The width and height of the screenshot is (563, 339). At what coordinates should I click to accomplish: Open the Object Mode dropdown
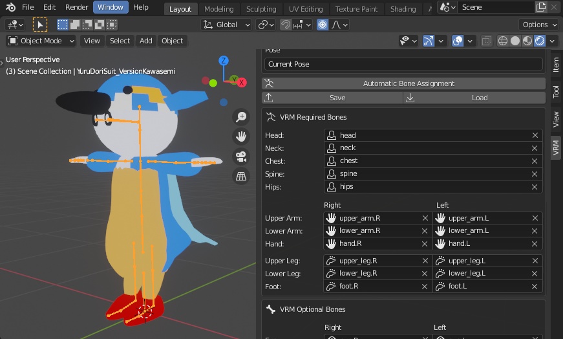[41, 41]
